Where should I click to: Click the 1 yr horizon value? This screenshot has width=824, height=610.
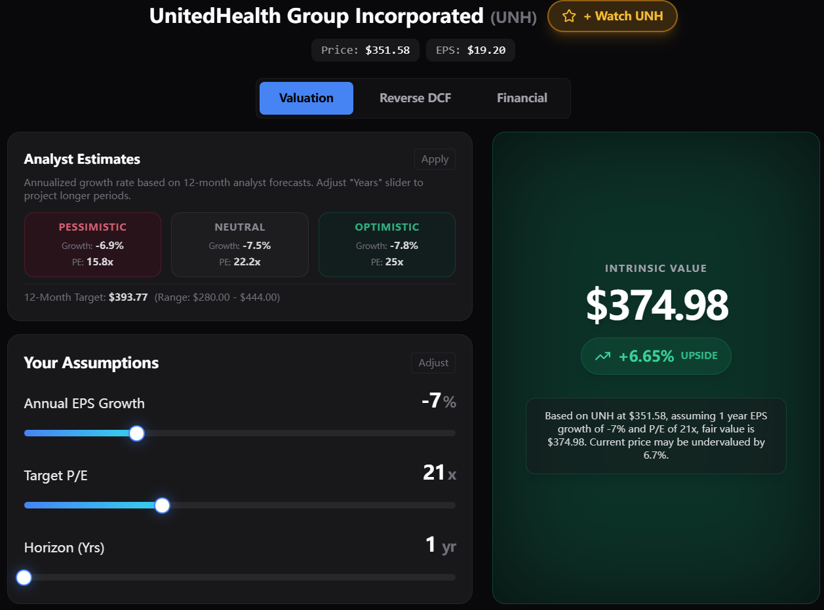coord(441,545)
